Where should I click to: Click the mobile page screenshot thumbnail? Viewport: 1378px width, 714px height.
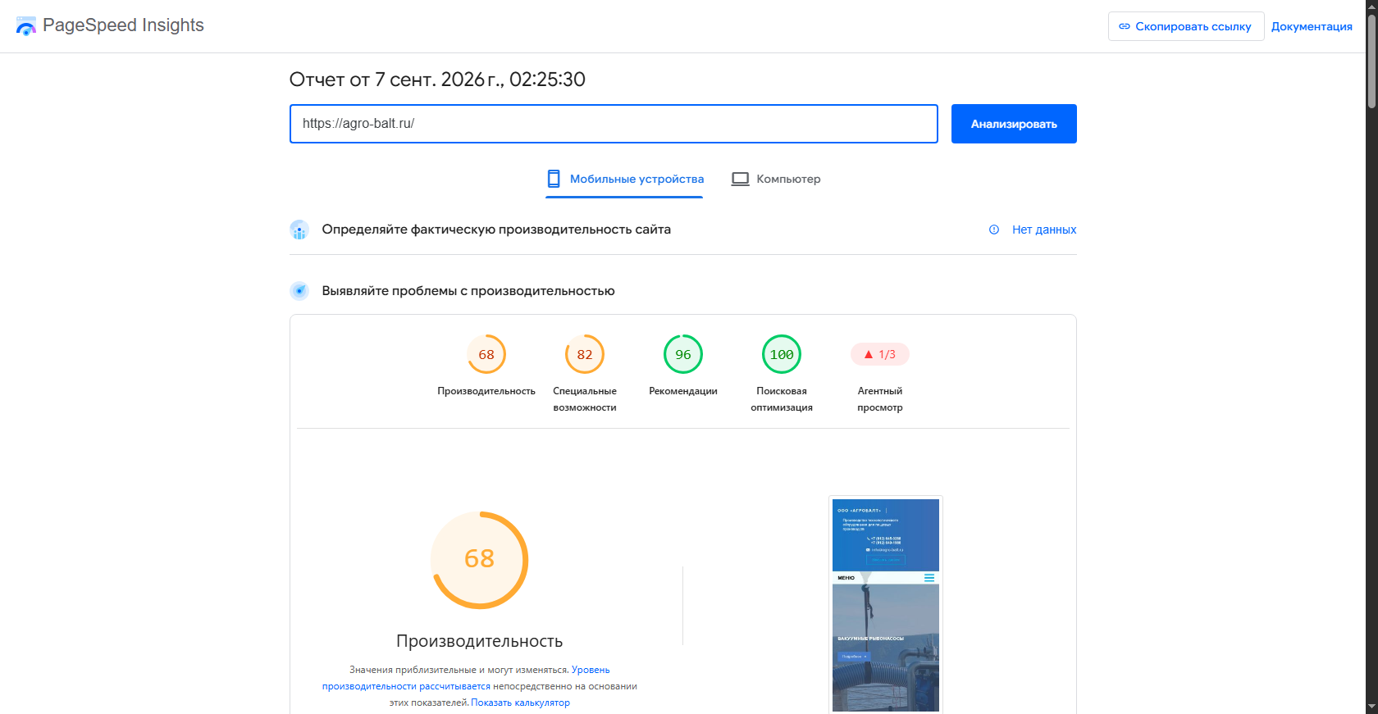point(886,604)
